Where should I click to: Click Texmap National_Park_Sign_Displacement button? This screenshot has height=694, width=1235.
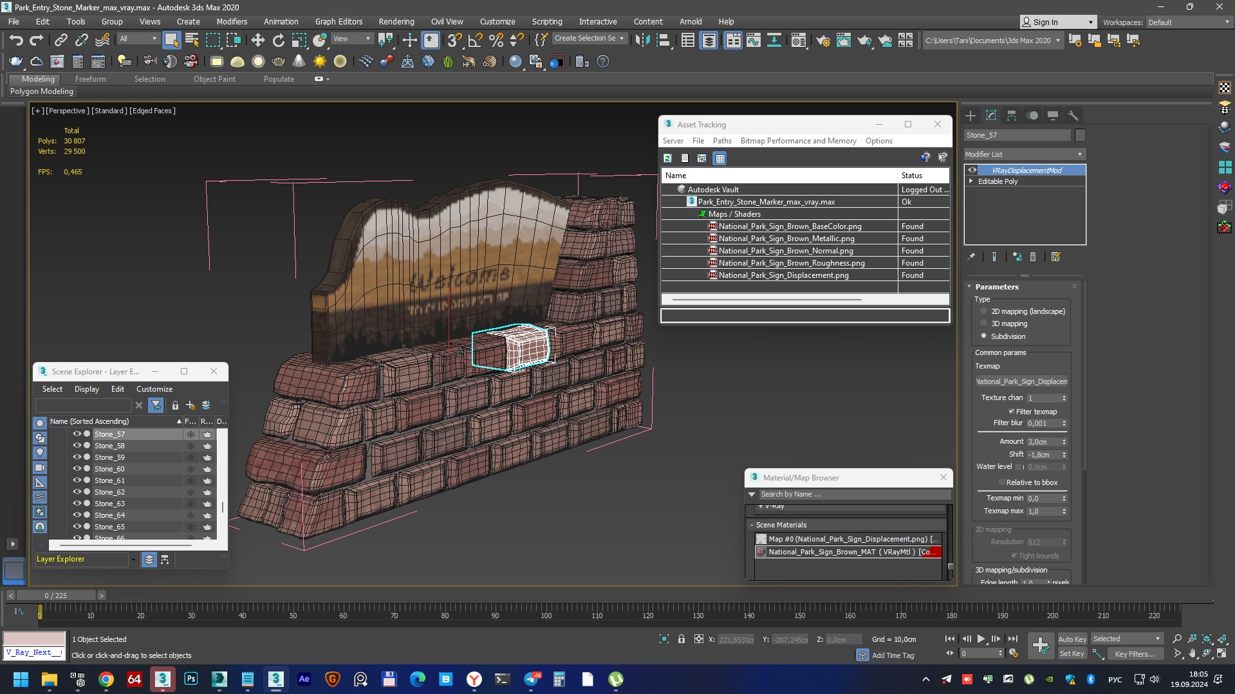tap(1022, 381)
